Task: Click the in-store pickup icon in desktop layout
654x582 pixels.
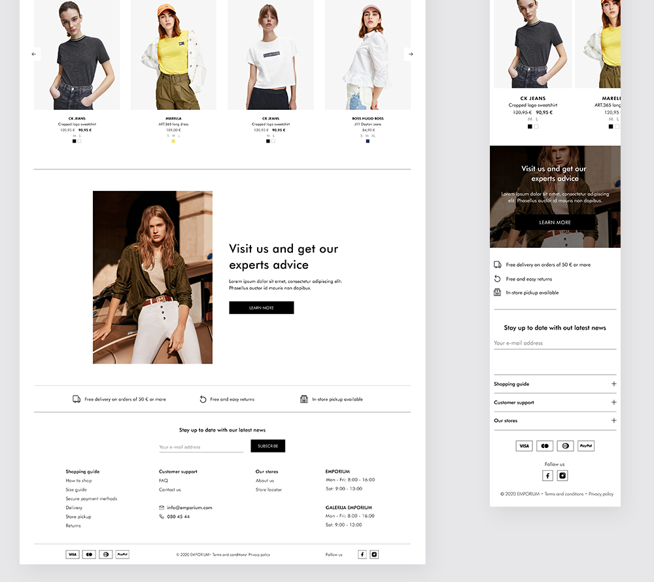Action: (304, 399)
